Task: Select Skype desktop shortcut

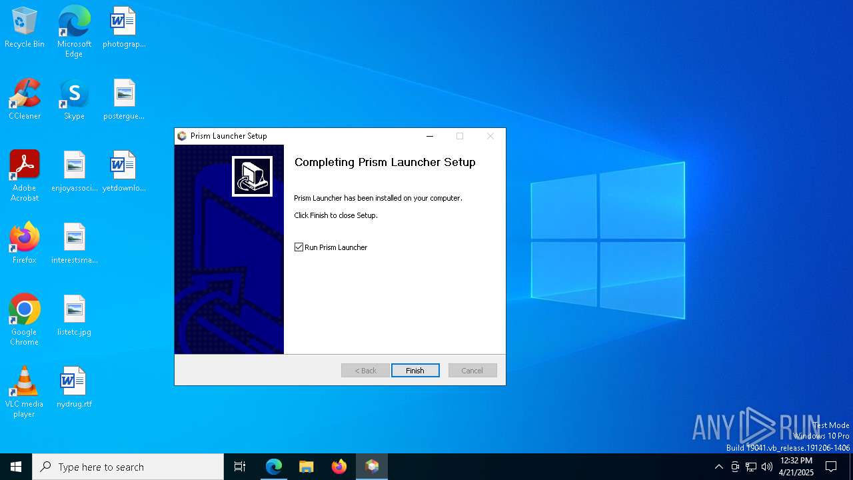Action: [74, 100]
